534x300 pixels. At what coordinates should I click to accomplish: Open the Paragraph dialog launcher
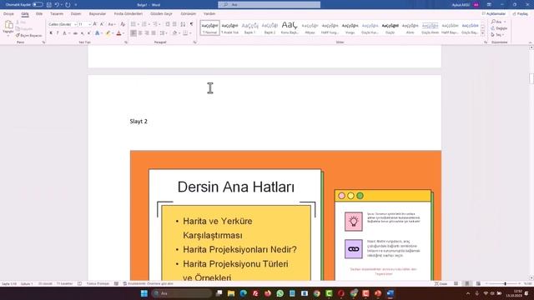tap(194, 42)
